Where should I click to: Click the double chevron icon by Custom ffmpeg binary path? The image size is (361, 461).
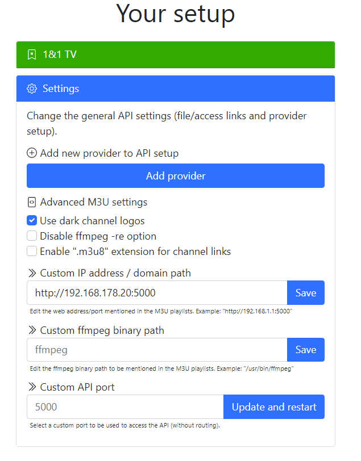32,330
